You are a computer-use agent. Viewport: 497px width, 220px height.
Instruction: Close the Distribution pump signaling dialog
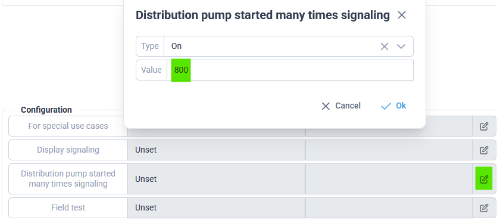(402, 15)
